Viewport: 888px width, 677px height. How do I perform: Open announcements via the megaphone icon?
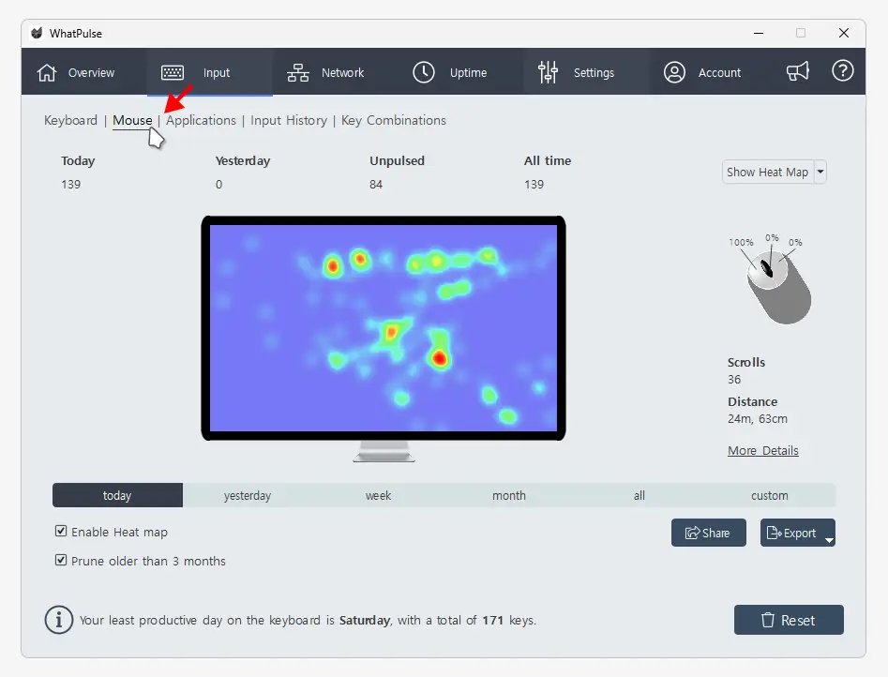point(797,71)
